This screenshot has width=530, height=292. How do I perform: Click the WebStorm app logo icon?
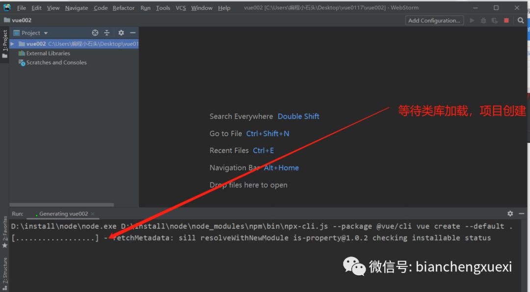click(7, 7)
